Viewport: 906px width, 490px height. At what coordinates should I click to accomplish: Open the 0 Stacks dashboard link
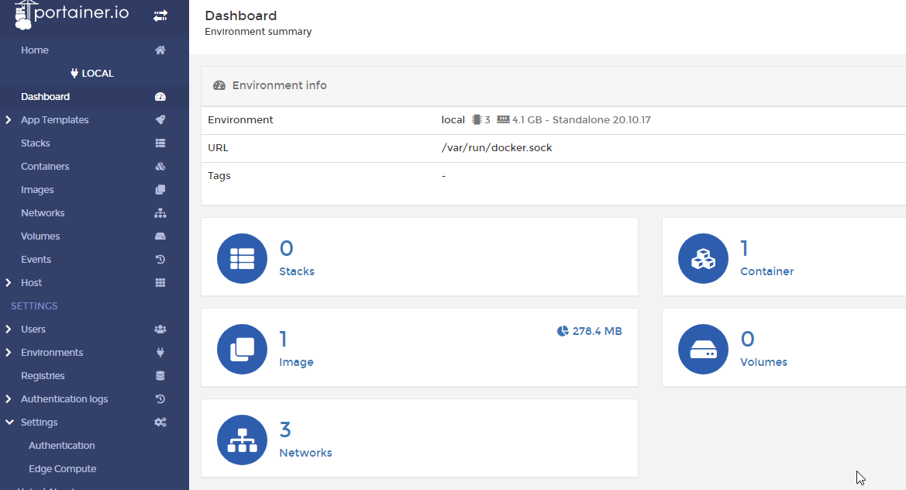tap(419, 257)
